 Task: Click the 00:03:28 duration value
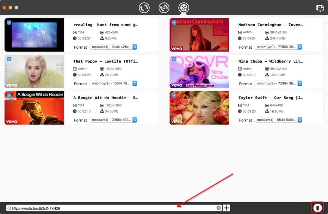point(84,75)
